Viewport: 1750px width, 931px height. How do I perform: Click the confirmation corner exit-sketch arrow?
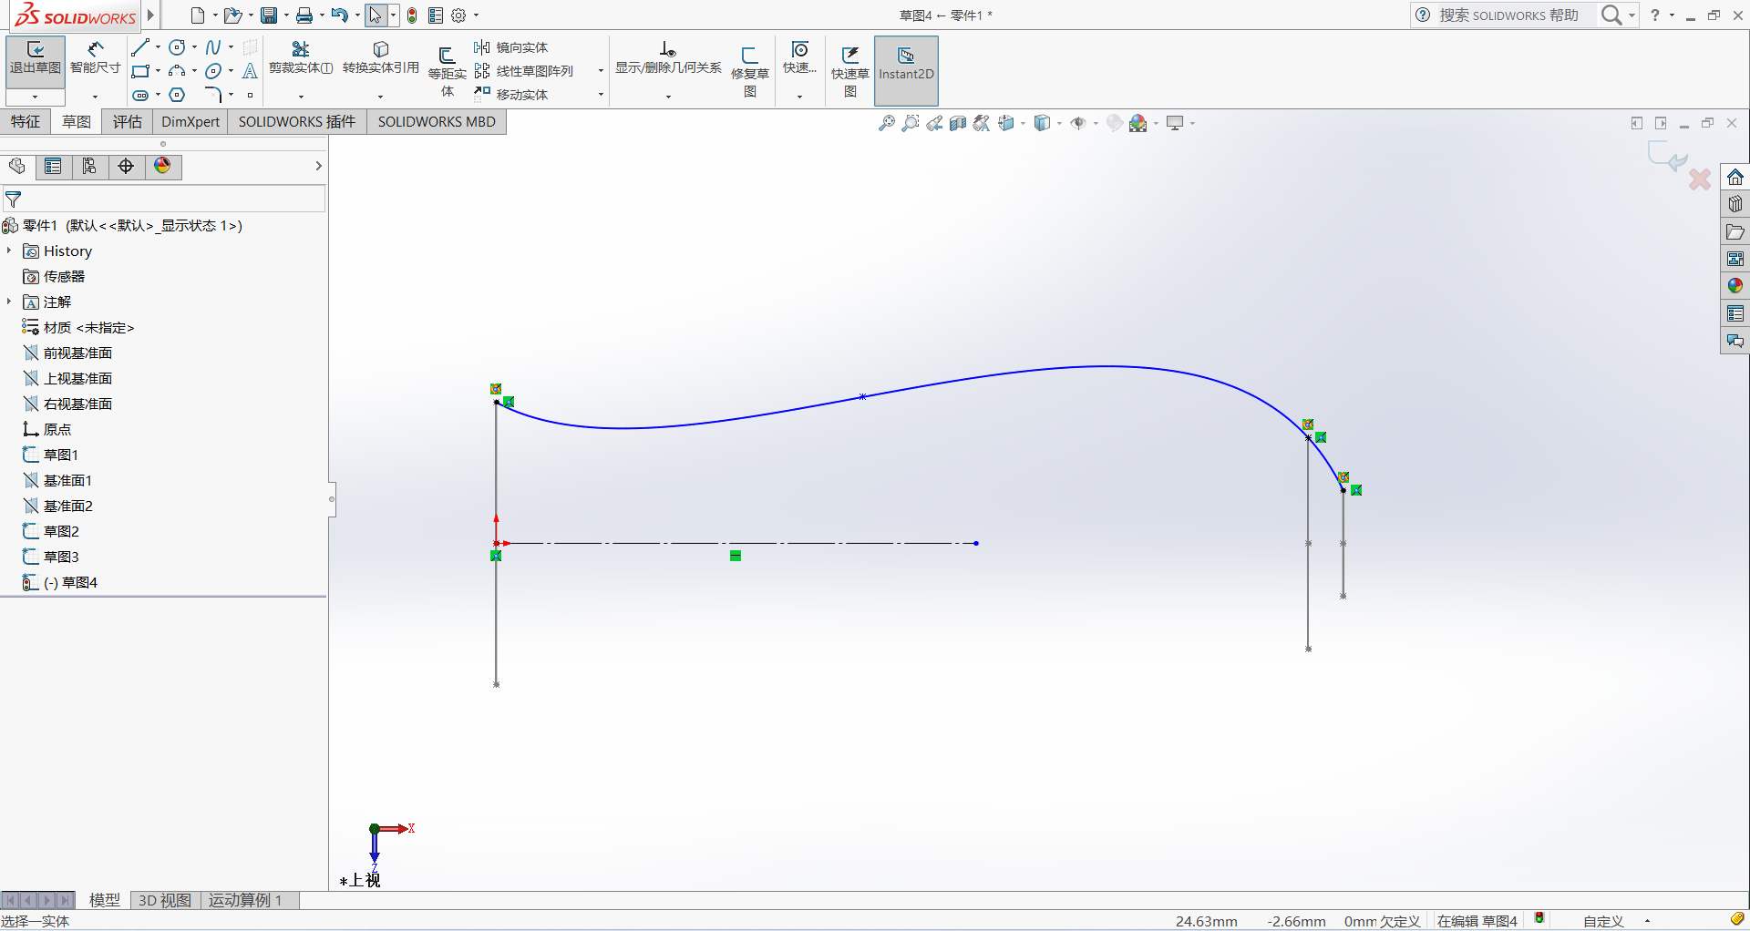click(1667, 157)
